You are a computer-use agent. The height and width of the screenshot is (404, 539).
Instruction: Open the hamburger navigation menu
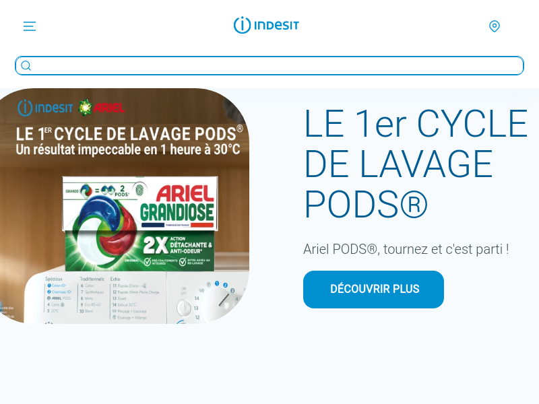click(x=30, y=26)
